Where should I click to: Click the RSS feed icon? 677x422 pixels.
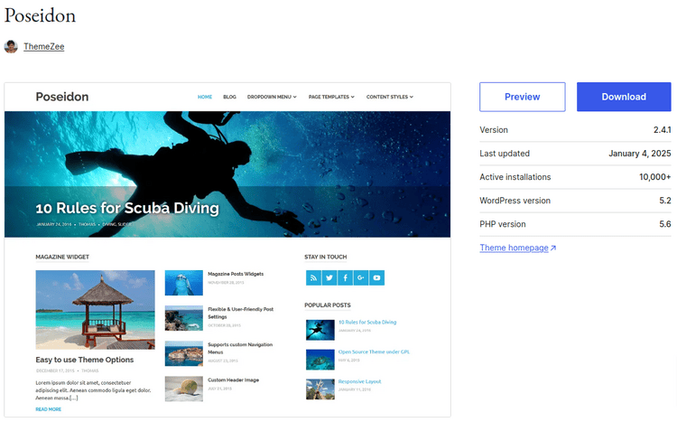pyautogui.click(x=312, y=278)
